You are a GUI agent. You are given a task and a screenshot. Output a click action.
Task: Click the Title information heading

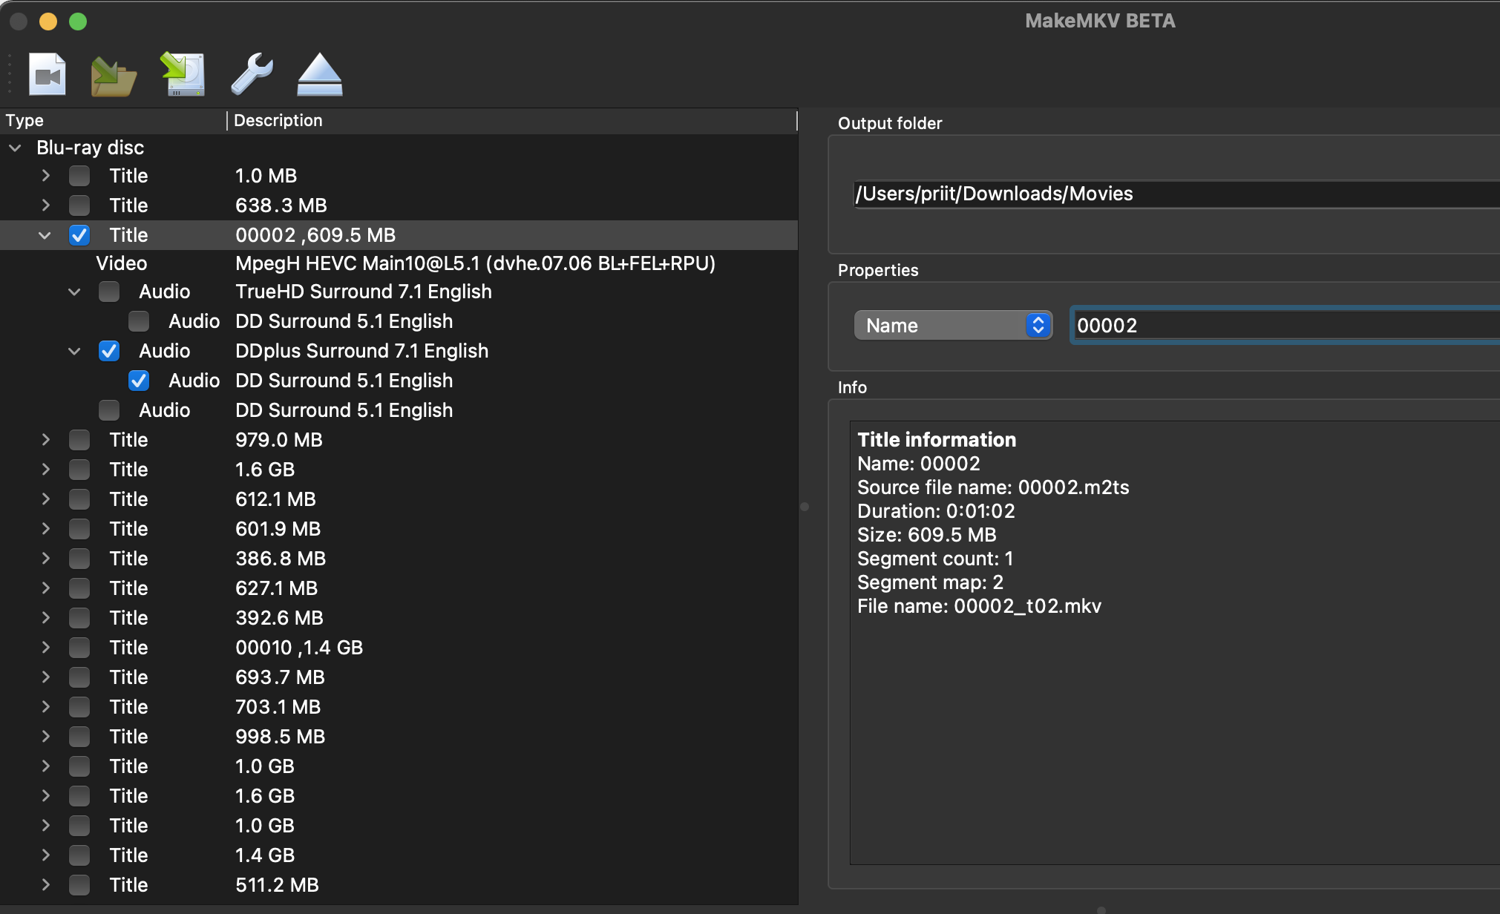pos(937,440)
